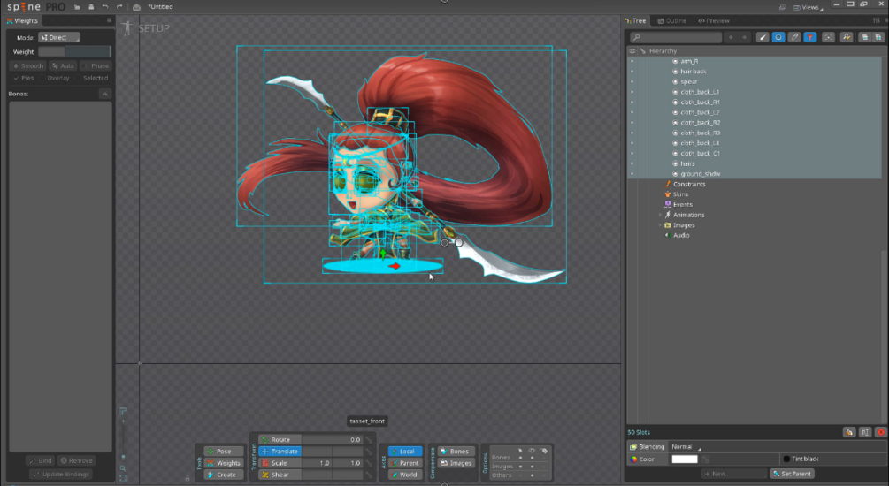889x486 pixels.
Task: Click the center-on-selection icon in tree toolbar
Action: [x=828, y=37]
